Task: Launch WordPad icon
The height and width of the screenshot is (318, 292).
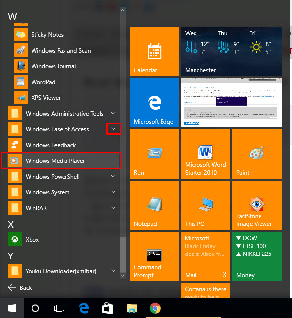Action: coord(21,82)
